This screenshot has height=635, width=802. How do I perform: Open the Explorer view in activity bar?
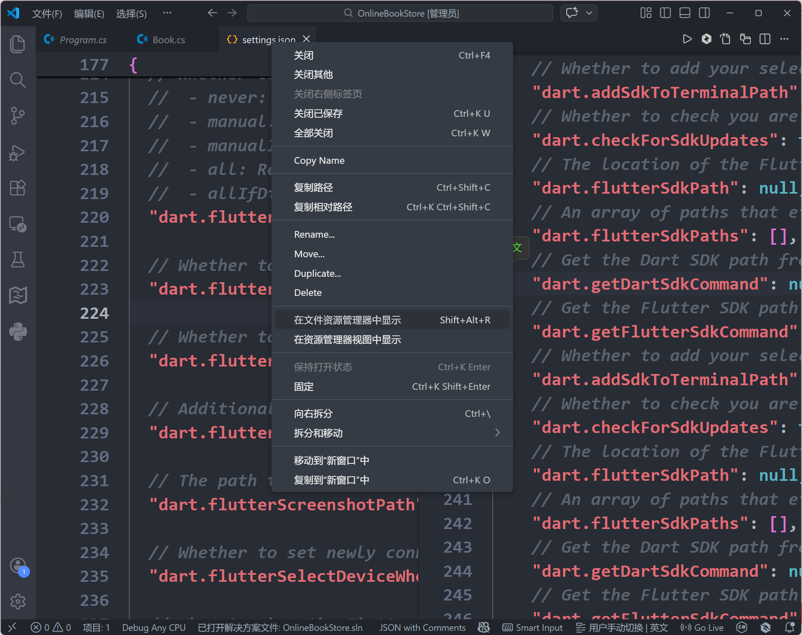(17, 44)
